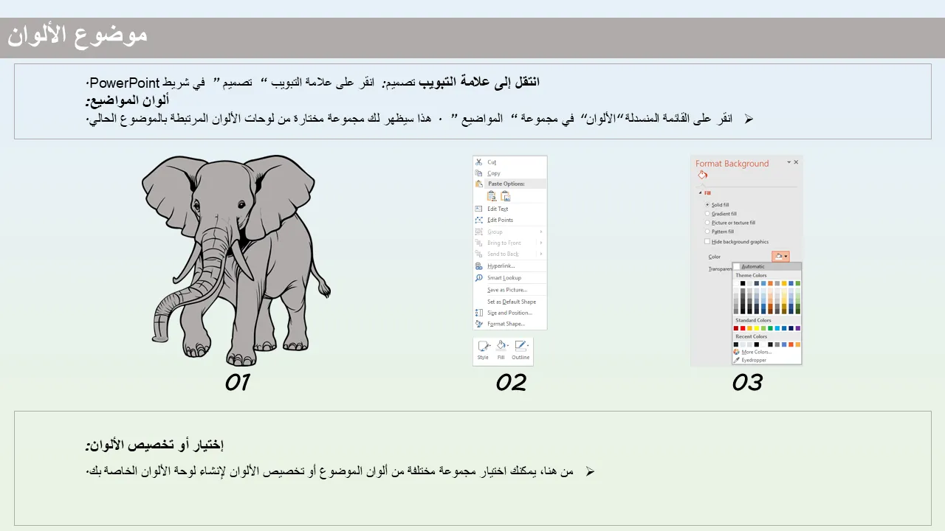Click the Copy icon in context menu
Screen dimensions: 945x531
click(x=478, y=173)
